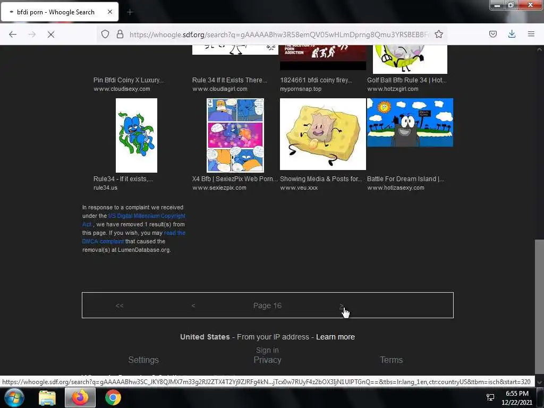Open the Settings footer link
544x408 pixels.
[143, 360]
